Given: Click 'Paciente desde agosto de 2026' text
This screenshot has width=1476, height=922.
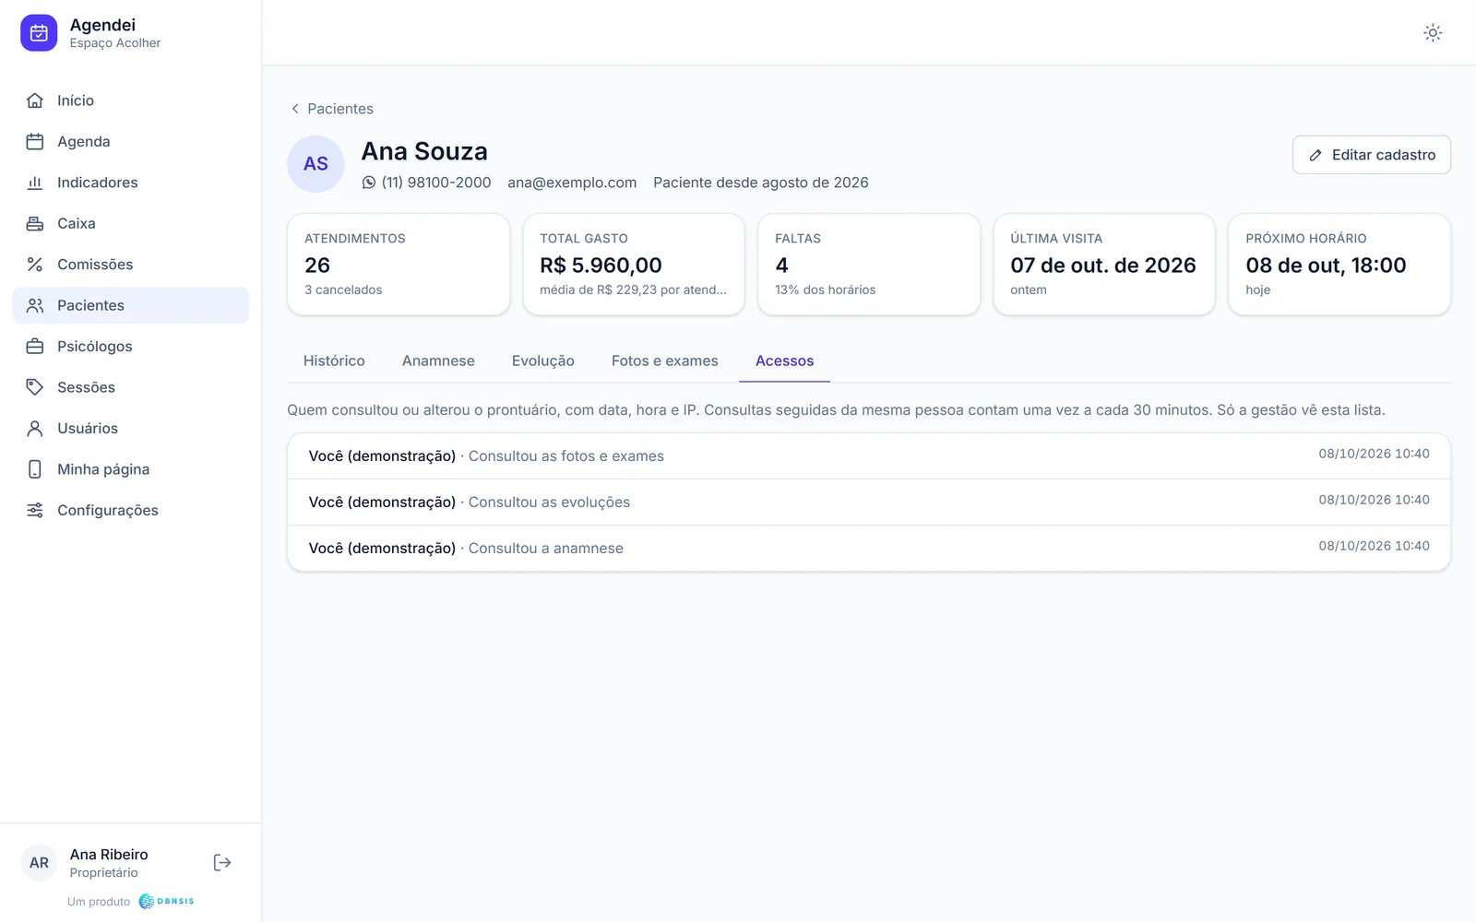Looking at the screenshot, I should pyautogui.click(x=761, y=183).
